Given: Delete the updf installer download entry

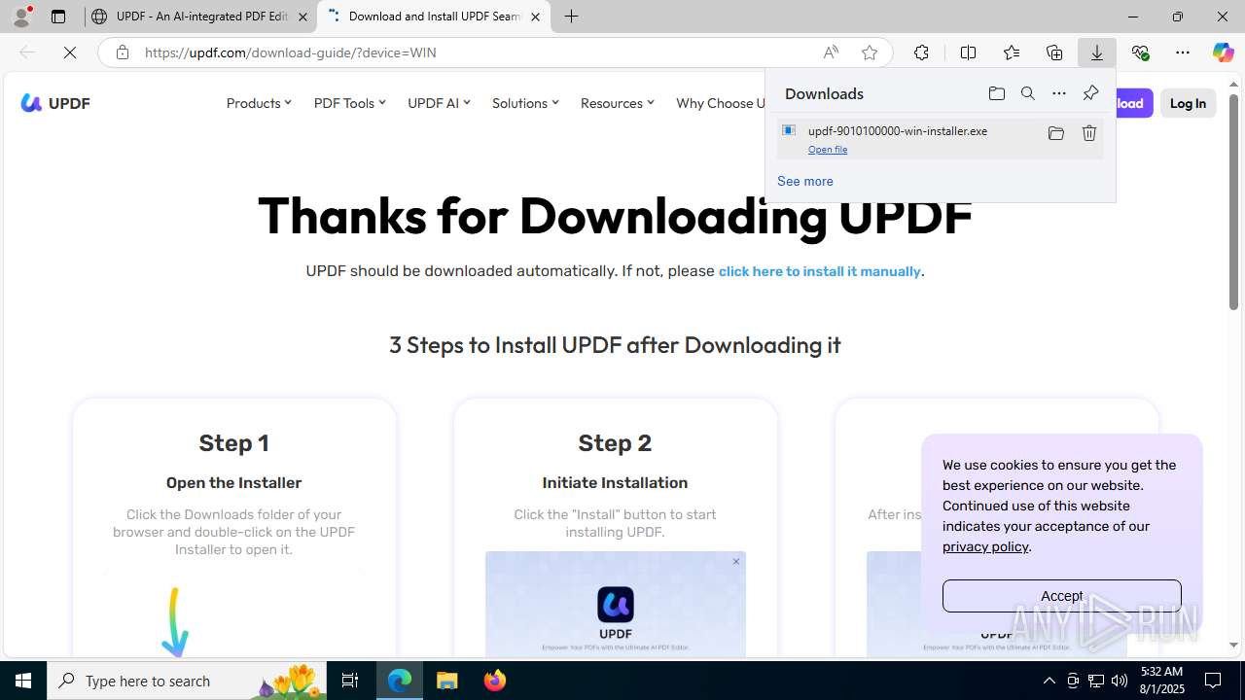Looking at the screenshot, I should (x=1089, y=133).
